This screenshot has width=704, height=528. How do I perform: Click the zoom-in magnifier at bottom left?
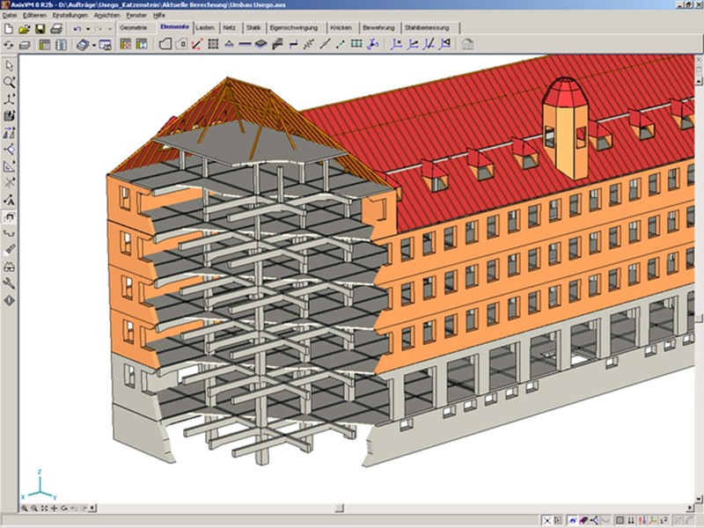click(x=22, y=509)
